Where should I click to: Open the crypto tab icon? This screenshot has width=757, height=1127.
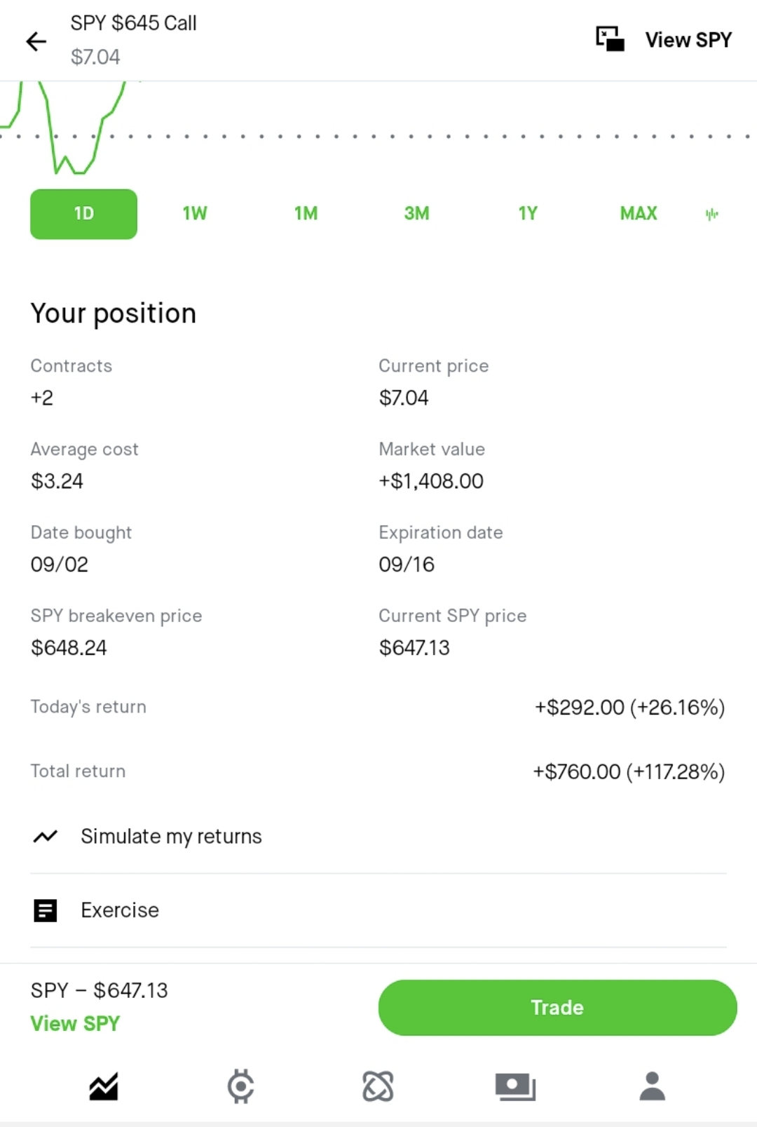pyautogui.click(x=240, y=1086)
